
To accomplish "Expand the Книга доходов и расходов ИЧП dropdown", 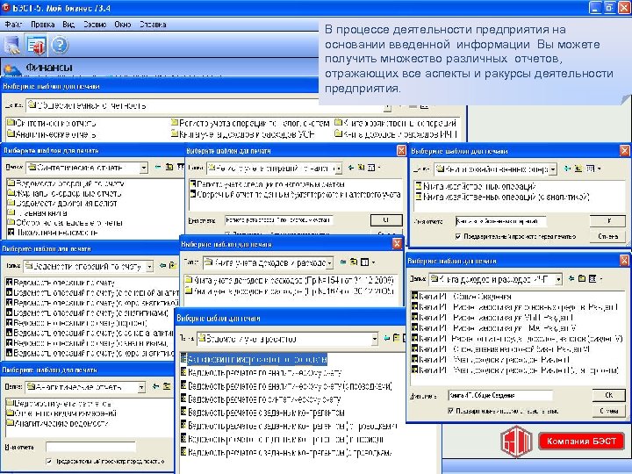I will tap(558, 279).
